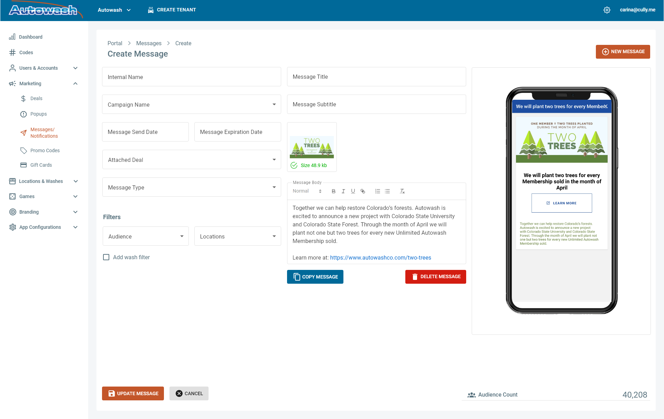Click the Create Tenant car wash icon
Viewport: 664px width, 419px height.
point(151,10)
